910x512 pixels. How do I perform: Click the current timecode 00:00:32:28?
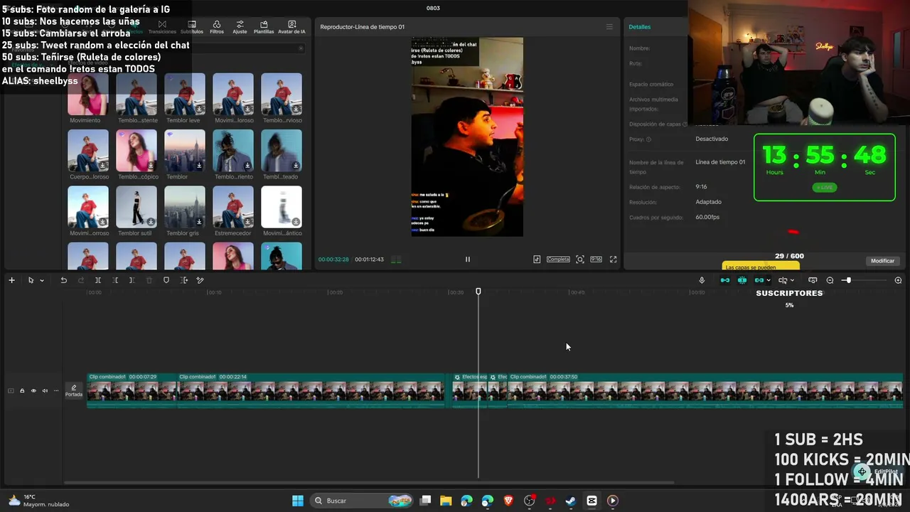(x=333, y=260)
